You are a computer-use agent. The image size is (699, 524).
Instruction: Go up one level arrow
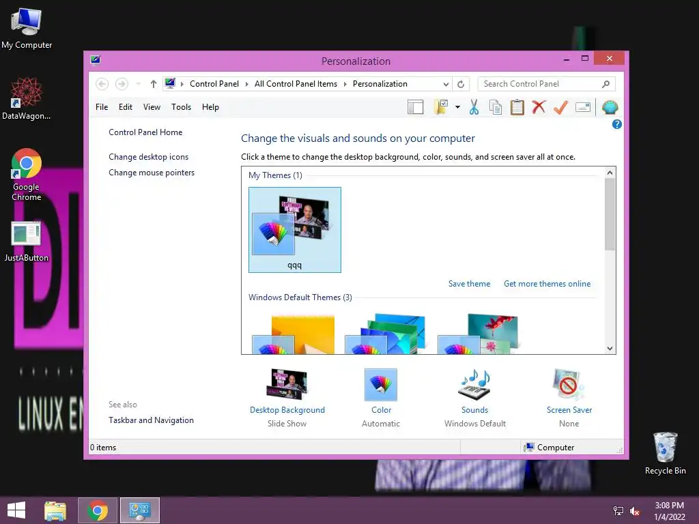click(x=154, y=84)
